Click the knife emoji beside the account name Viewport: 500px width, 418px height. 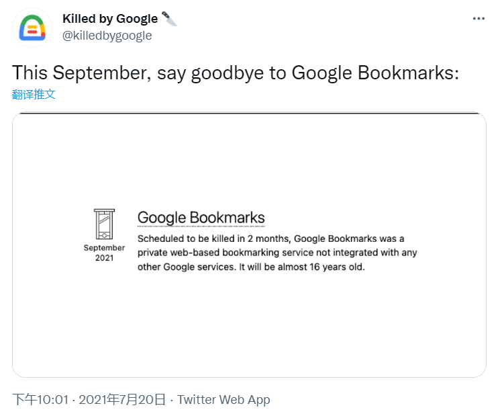(x=169, y=19)
